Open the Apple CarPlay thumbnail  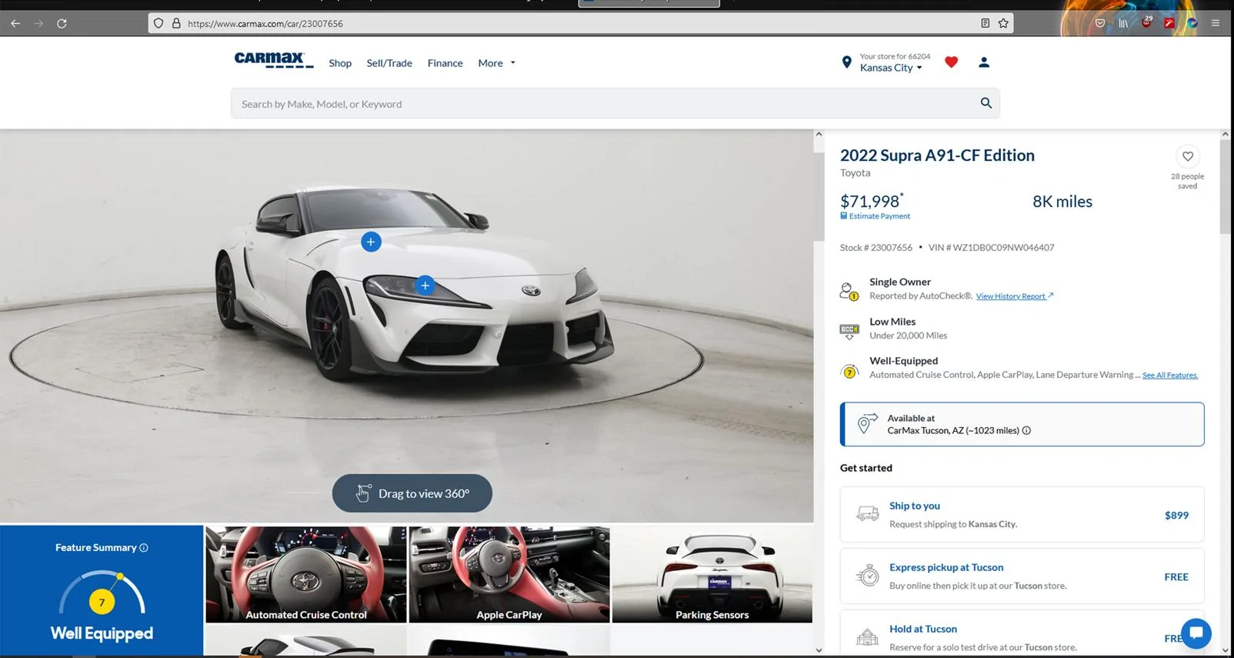click(x=509, y=574)
